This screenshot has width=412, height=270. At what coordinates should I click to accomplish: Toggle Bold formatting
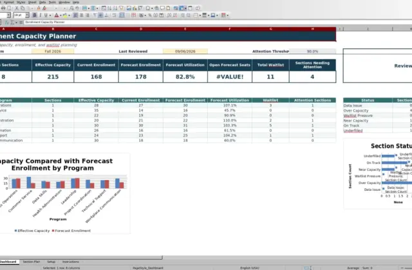click(x=34, y=15)
